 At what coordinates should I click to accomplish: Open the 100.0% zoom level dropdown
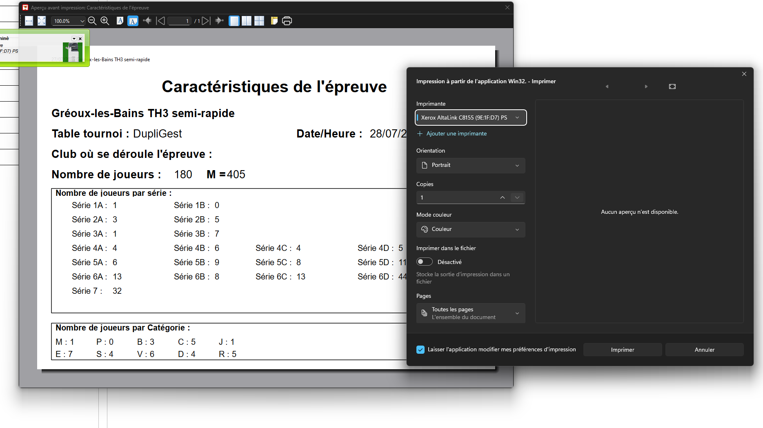click(x=82, y=21)
